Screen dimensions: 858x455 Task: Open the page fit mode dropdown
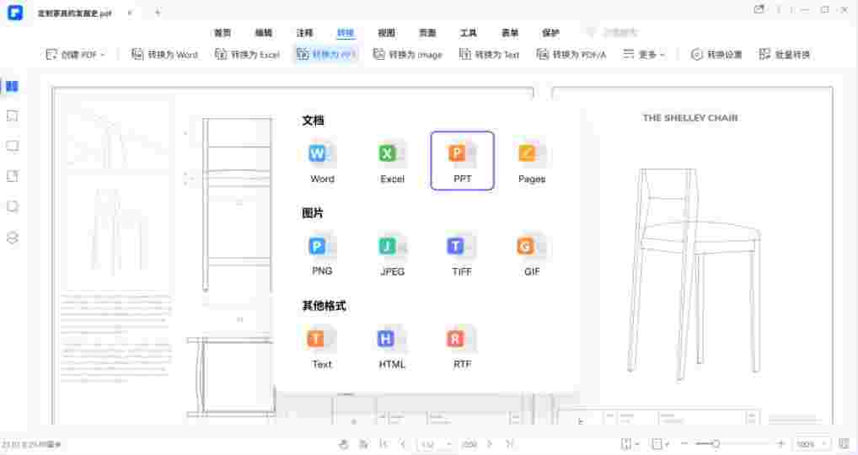[630, 444]
